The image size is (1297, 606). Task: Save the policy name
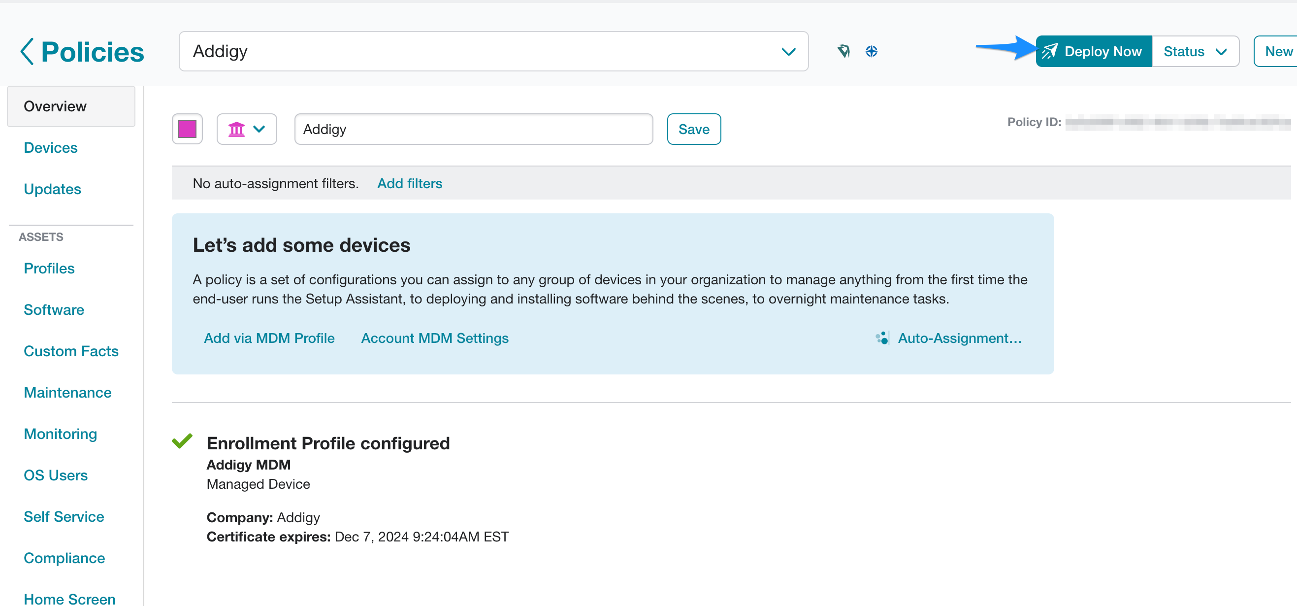coord(694,130)
